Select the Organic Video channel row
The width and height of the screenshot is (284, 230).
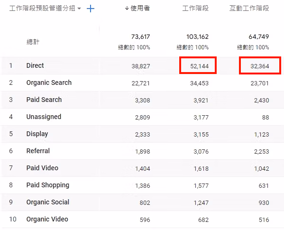coord(142,219)
